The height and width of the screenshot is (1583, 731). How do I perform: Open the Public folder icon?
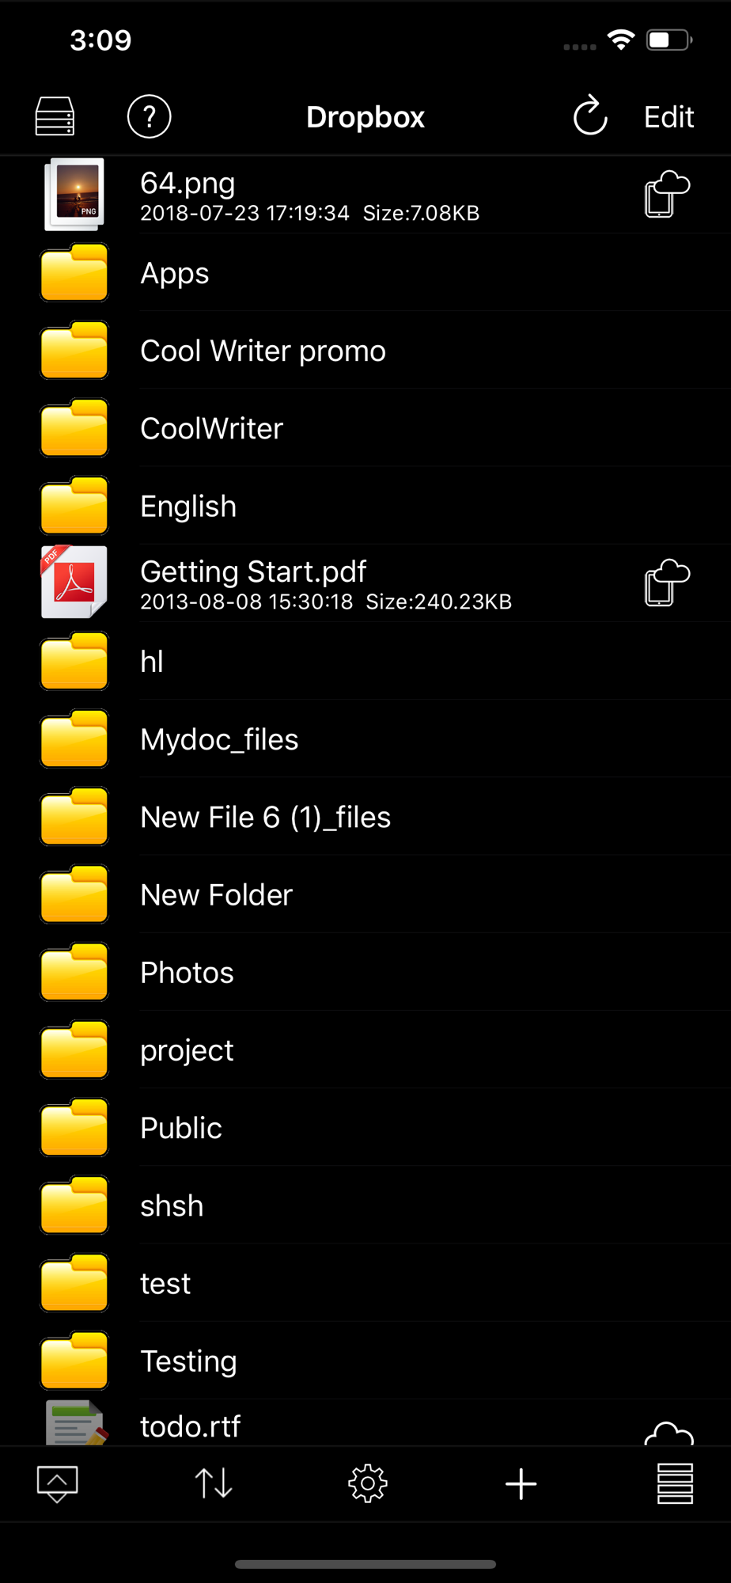click(74, 1126)
